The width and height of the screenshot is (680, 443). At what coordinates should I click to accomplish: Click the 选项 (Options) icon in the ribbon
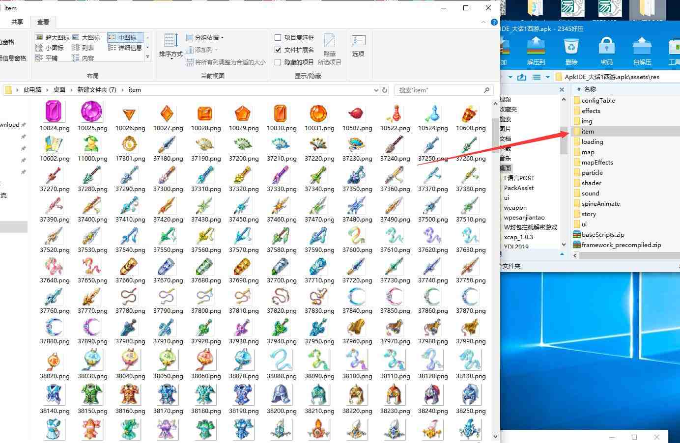358,45
